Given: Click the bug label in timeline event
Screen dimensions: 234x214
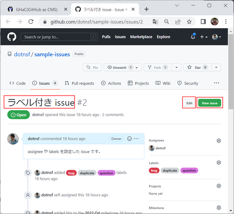Looking at the screenshot, I should pos(71,173).
